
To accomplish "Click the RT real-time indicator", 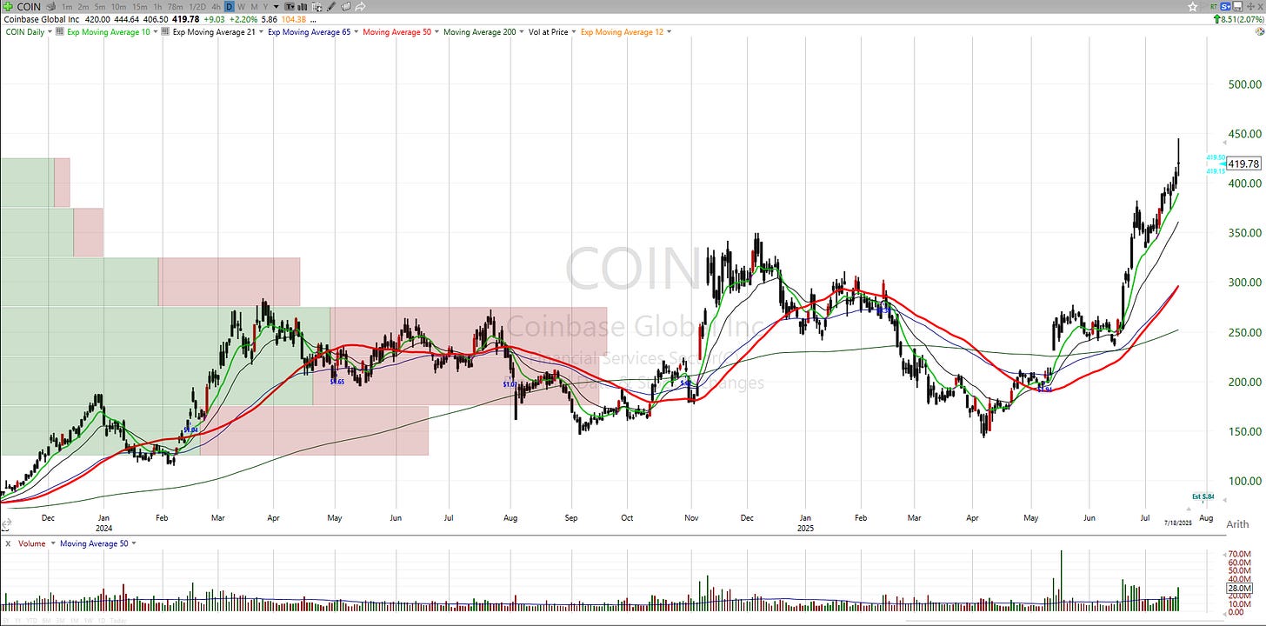I will point(1214,7).
